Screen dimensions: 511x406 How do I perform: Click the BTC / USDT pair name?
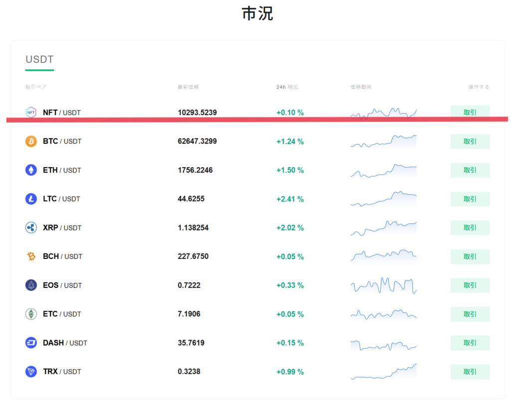point(62,142)
